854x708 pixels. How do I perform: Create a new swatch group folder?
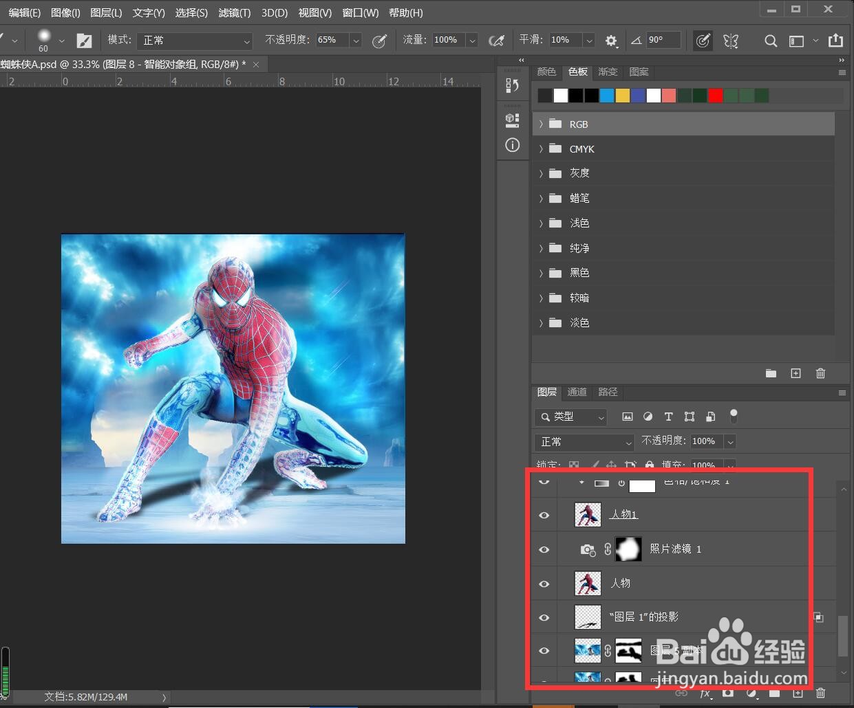pos(771,373)
